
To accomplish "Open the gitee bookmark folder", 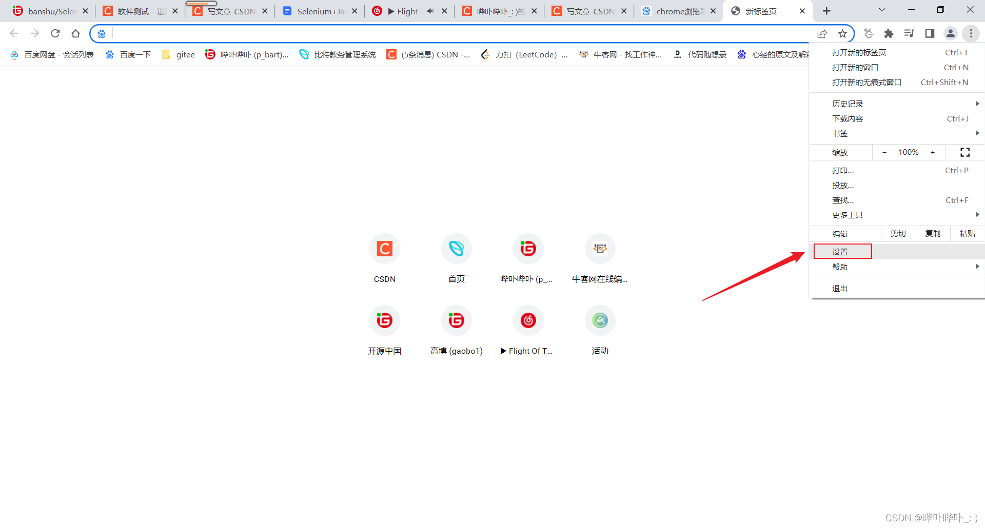I will tap(178, 54).
